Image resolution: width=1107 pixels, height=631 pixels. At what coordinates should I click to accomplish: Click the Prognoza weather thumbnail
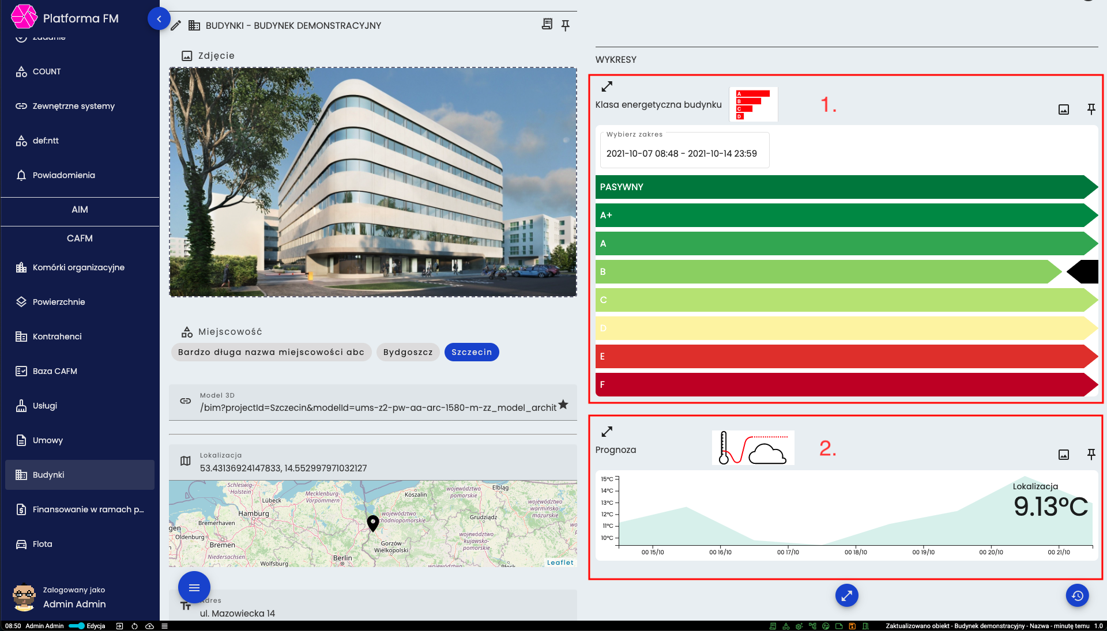click(753, 448)
